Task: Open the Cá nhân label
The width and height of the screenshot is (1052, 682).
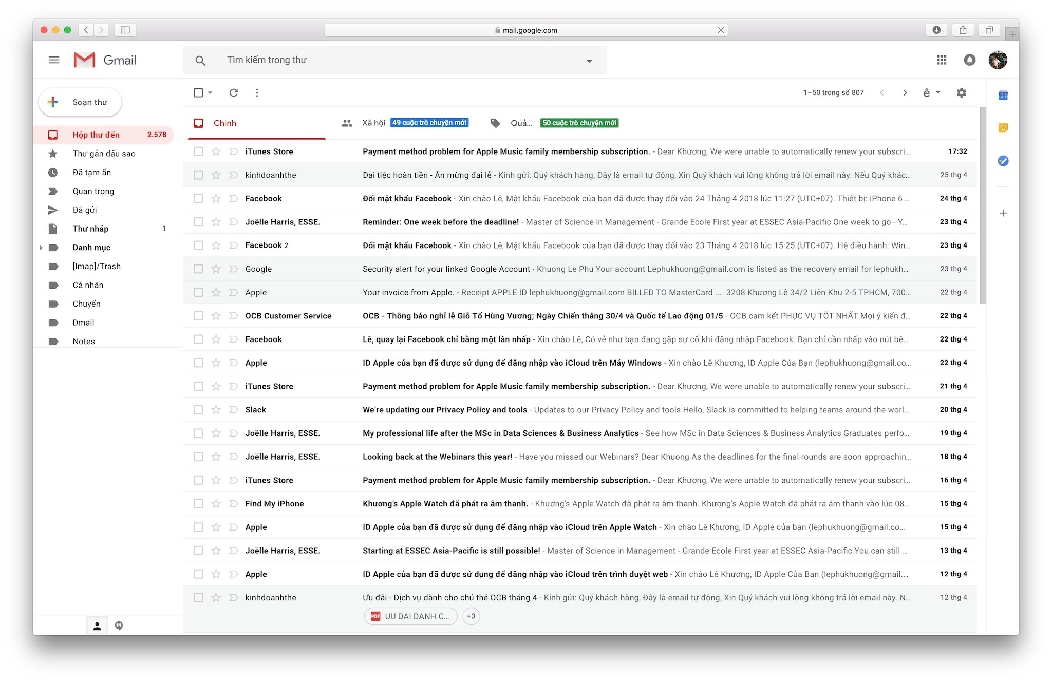Action: coord(104,285)
